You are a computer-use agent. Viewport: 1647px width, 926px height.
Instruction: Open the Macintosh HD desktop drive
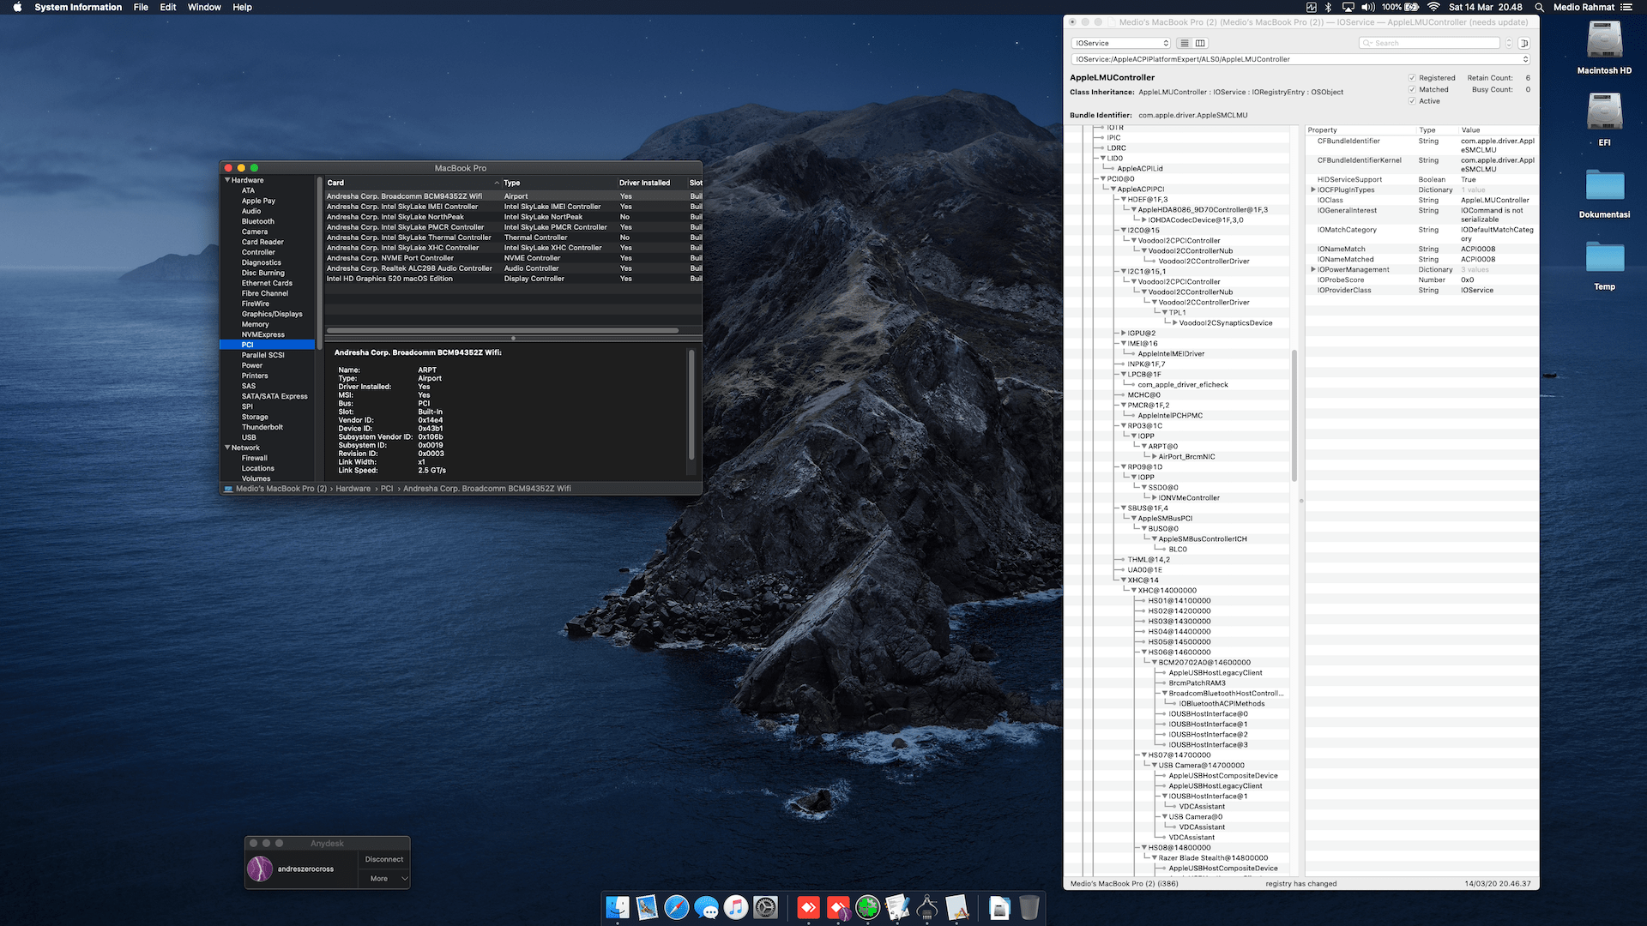point(1604,40)
